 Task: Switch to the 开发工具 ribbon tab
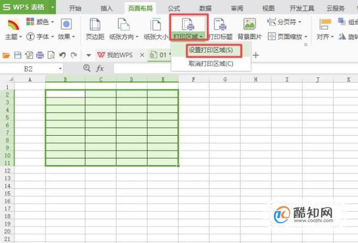pos(302,8)
